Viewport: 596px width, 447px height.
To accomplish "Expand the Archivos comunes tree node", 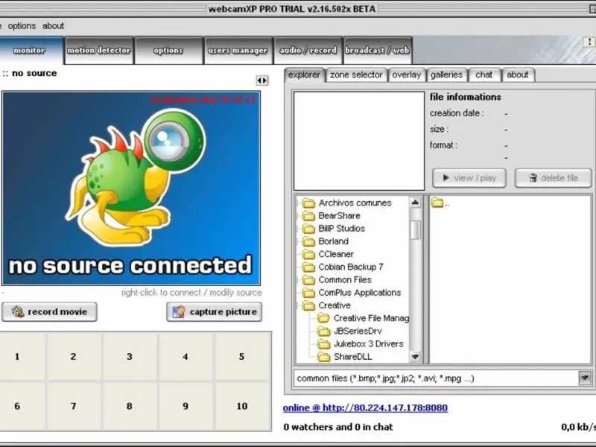I will [297, 203].
